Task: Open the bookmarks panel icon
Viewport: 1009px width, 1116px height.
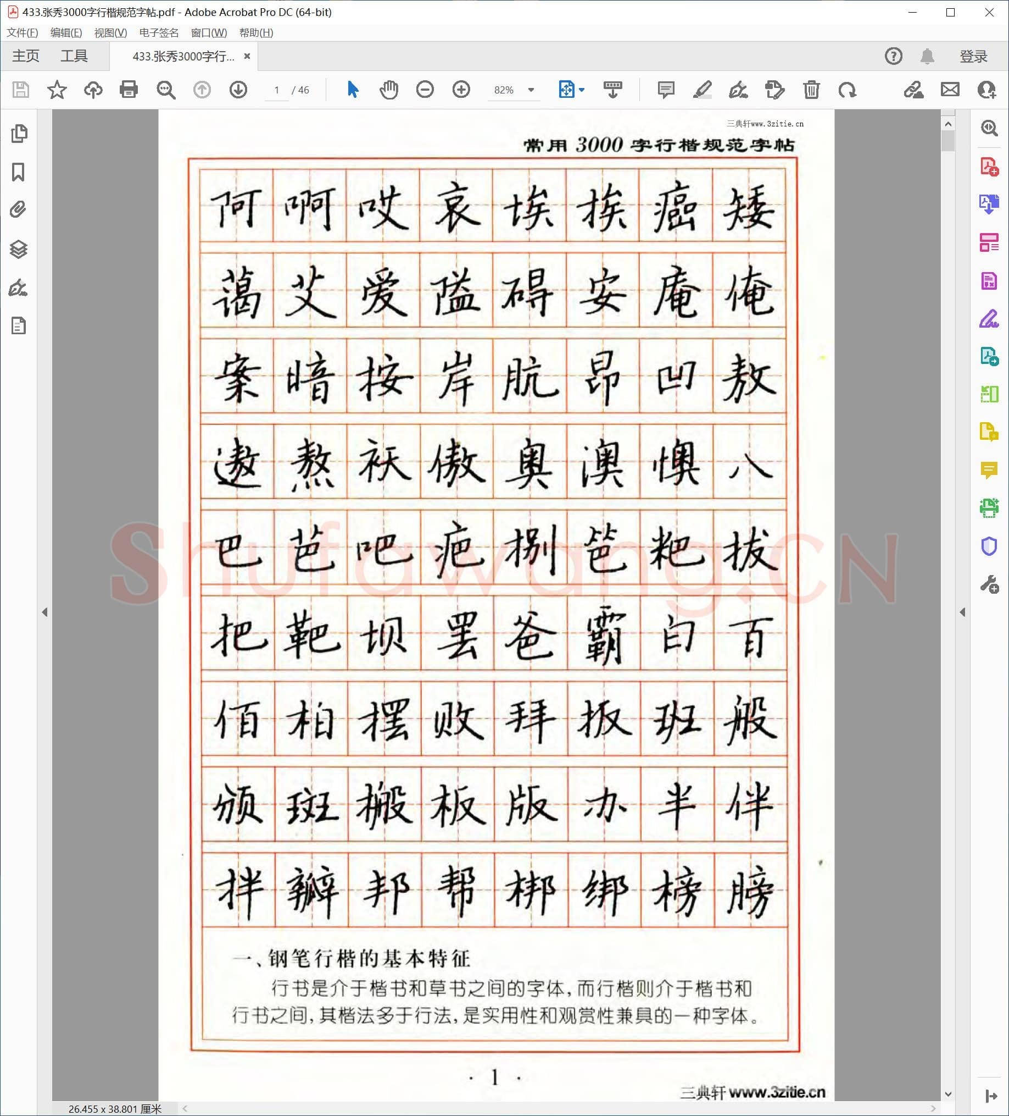Action: [19, 172]
